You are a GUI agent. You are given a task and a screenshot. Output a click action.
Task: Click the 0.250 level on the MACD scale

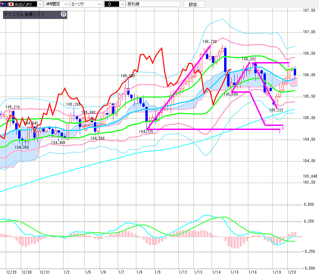tap(309, 221)
